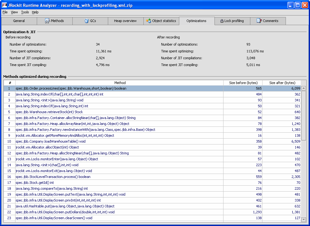
Task: Select DisplayScreen.putDollars method row
Action: pyautogui.click(x=153, y=212)
